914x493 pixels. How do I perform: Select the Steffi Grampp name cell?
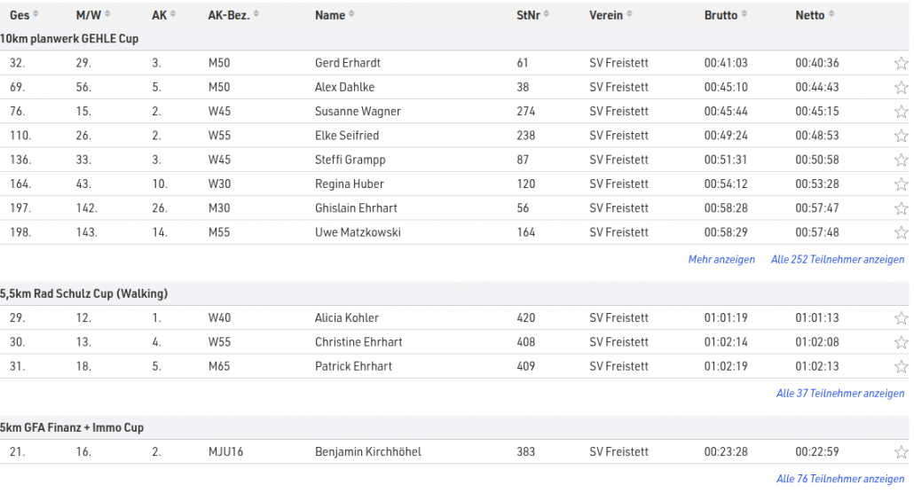pos(350,160)
